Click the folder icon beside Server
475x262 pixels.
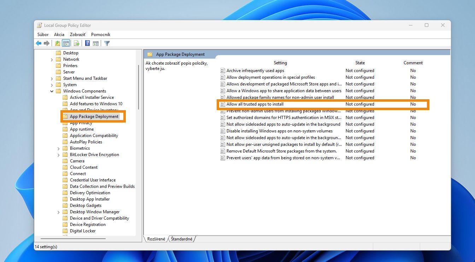pyautogui.click(x=58, y=72)
